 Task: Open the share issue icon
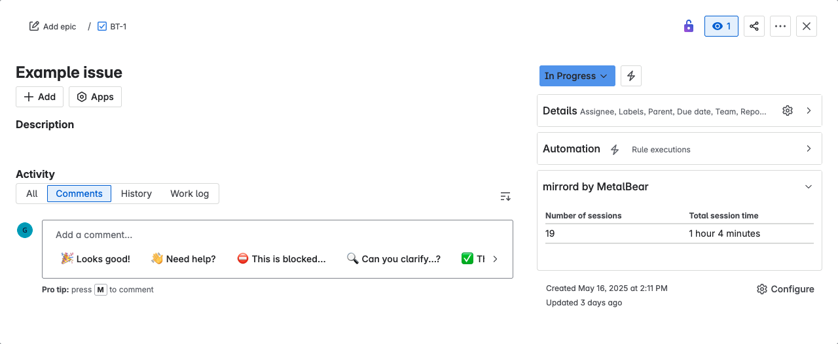click(754, 26)
